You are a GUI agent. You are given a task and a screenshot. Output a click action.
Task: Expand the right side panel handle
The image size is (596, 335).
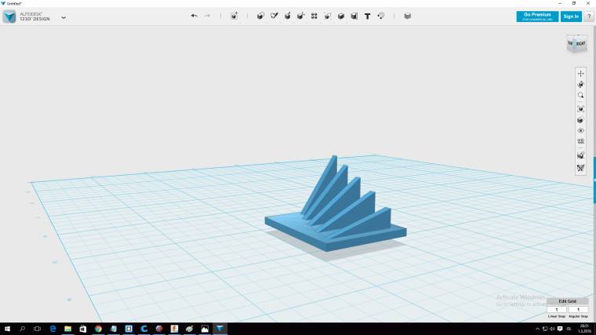(594, 180)
